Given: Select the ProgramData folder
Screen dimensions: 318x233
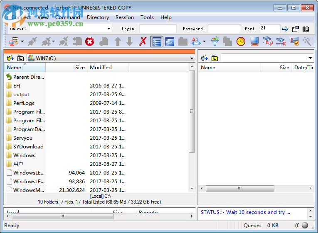Looking at the screenshot, I should click(x=25, y=129).
